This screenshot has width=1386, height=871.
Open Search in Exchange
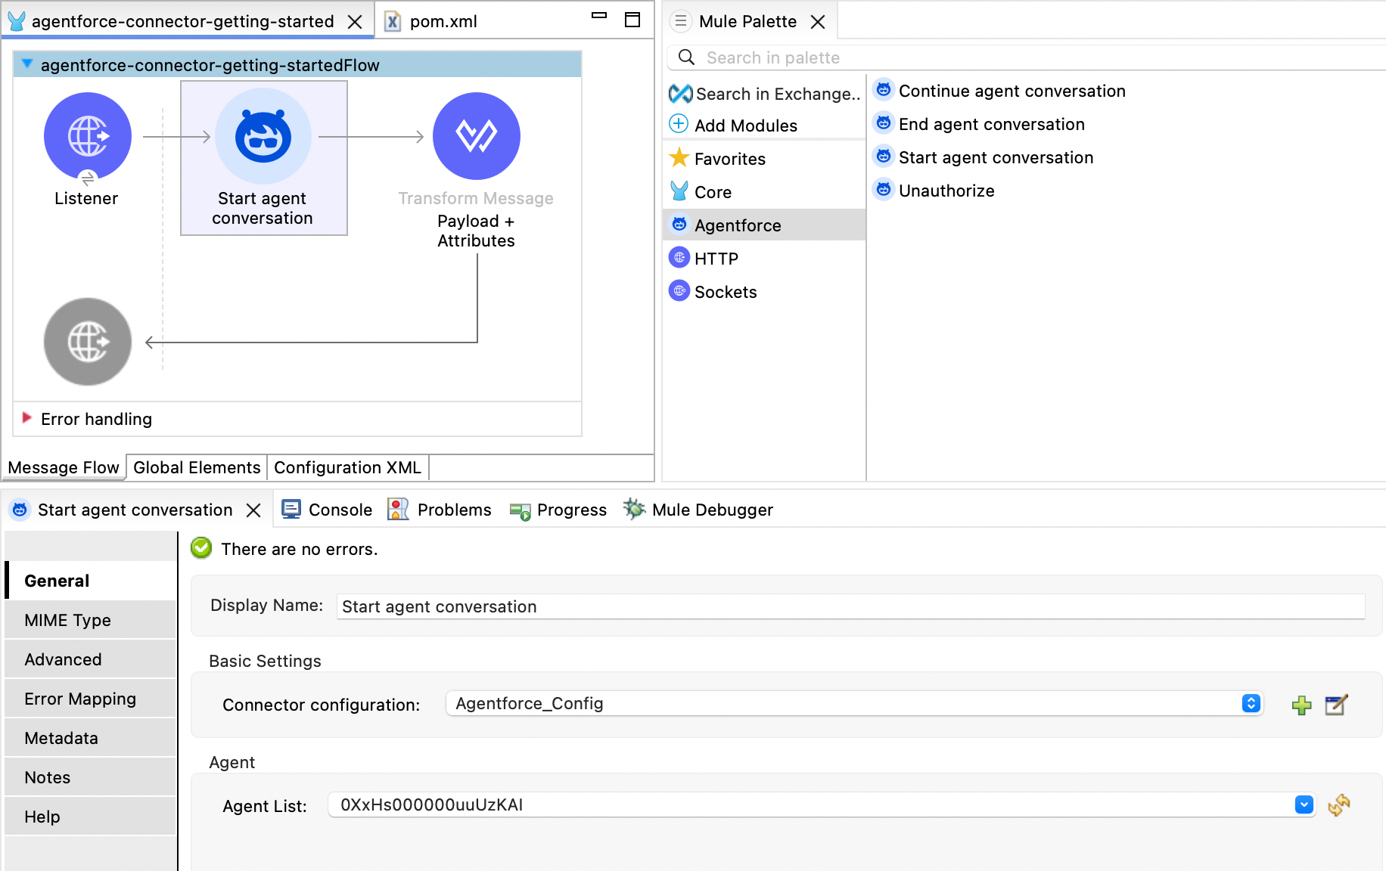(765, 94)
